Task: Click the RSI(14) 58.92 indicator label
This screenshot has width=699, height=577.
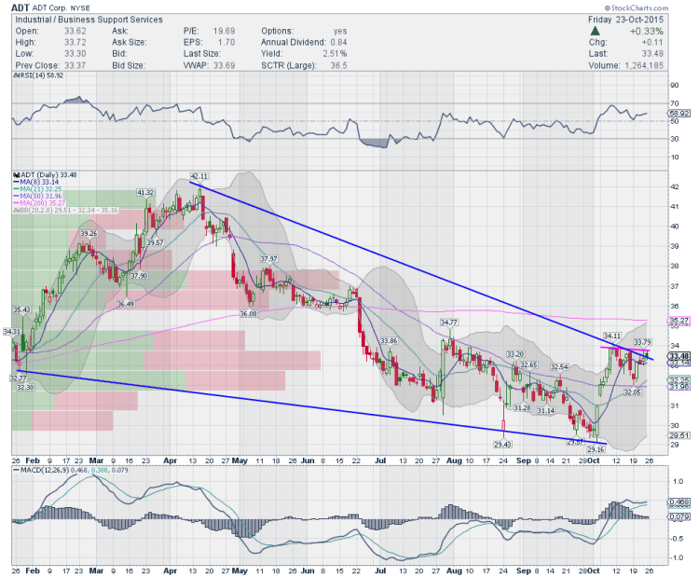Action: click(41, 76)
